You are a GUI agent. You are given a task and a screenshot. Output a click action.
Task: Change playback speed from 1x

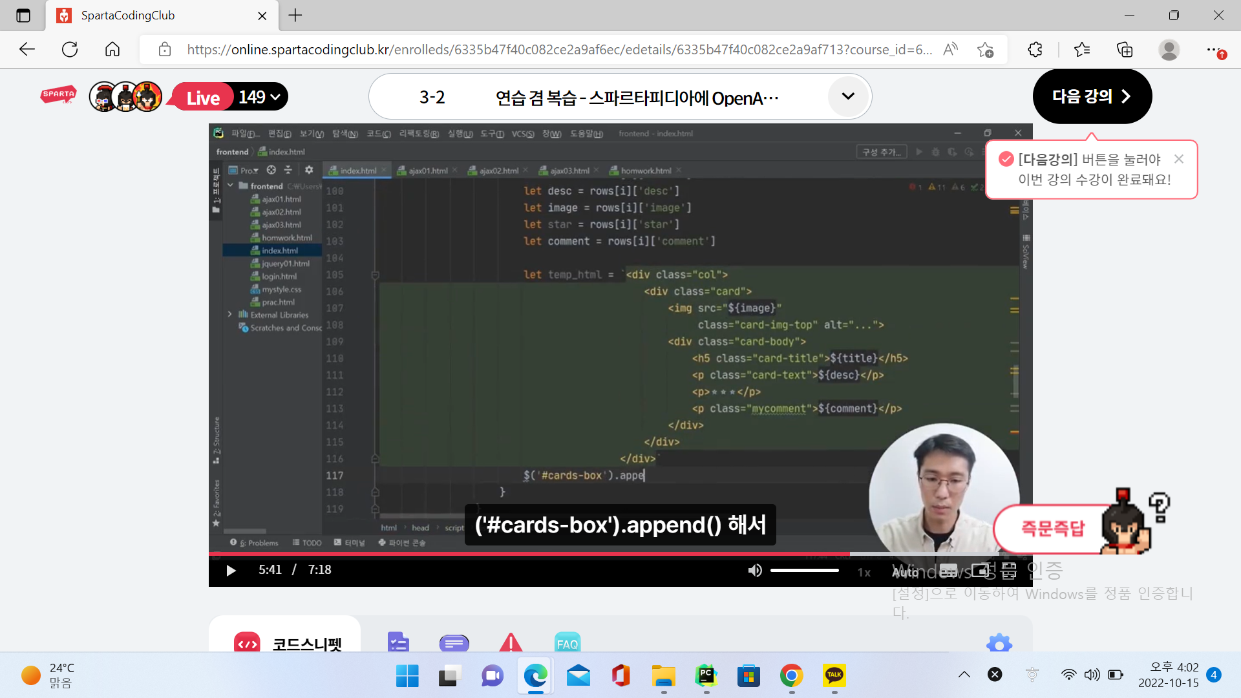point(864,572)
